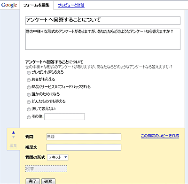
Task: Click the その他 text input box
Action: click(64, 117)
